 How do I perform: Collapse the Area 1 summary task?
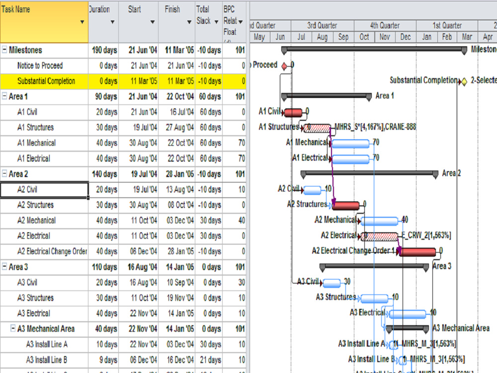coord(4,96)
